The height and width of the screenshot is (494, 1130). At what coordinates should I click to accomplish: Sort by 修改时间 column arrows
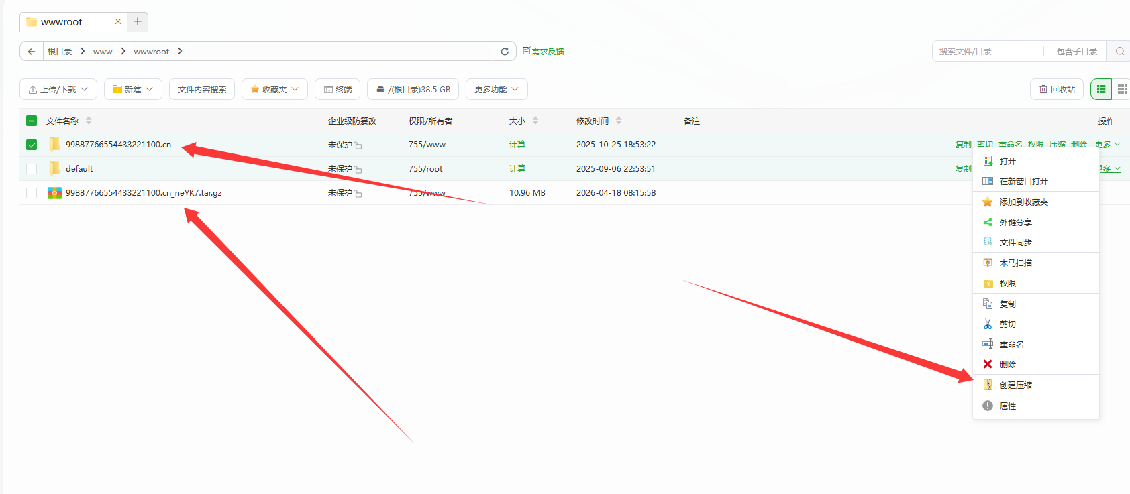[x=619, y=121]
